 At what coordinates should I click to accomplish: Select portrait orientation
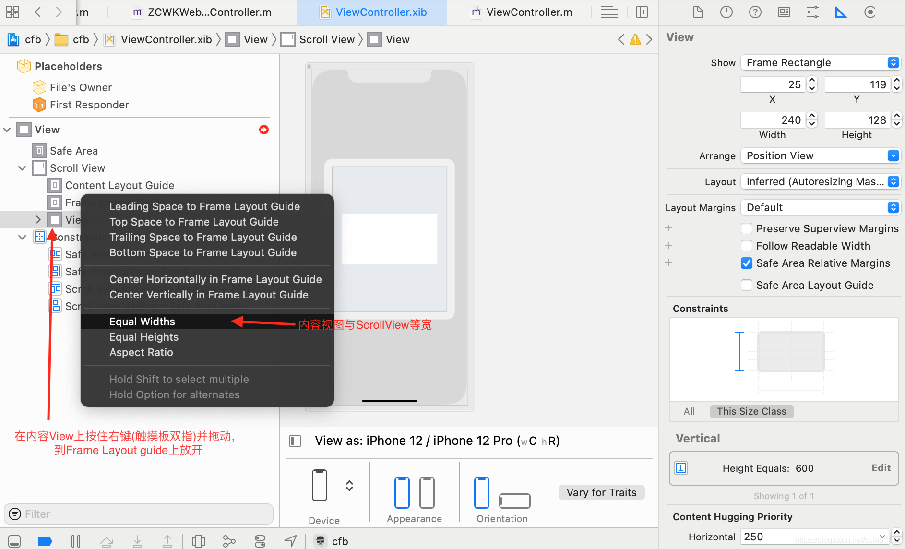tap(482, 492)
